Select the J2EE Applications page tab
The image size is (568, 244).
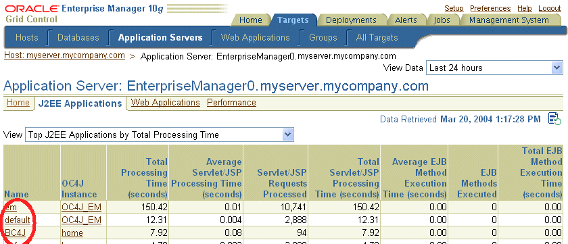pyautogui.click(x=80, y=103)
